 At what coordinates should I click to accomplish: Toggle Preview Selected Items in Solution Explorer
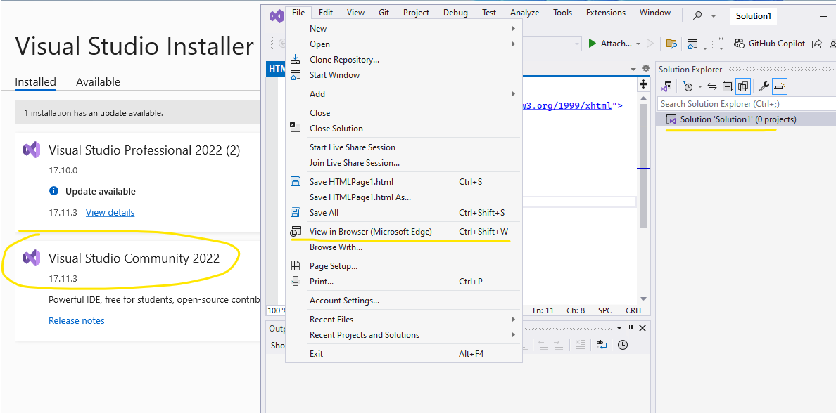point(780,86)
